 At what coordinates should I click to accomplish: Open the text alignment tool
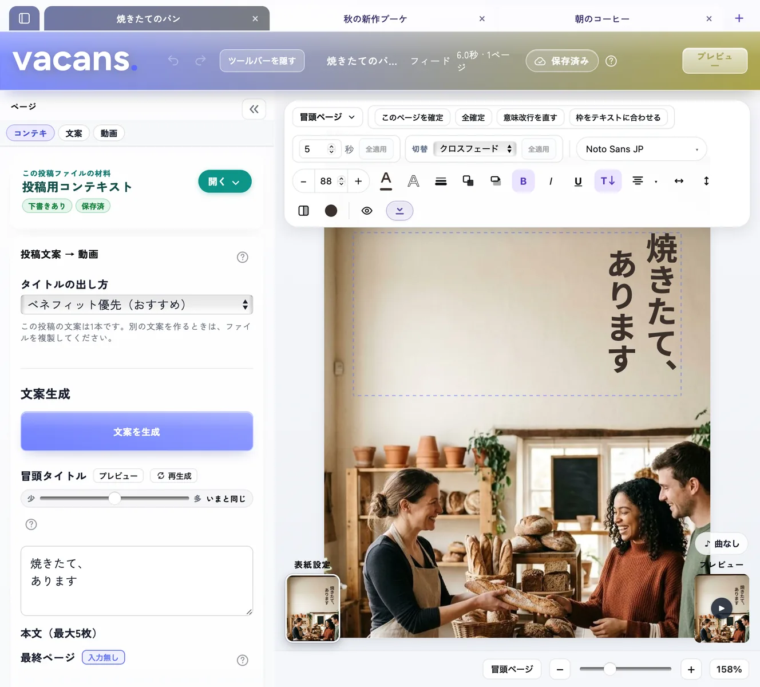638,181
